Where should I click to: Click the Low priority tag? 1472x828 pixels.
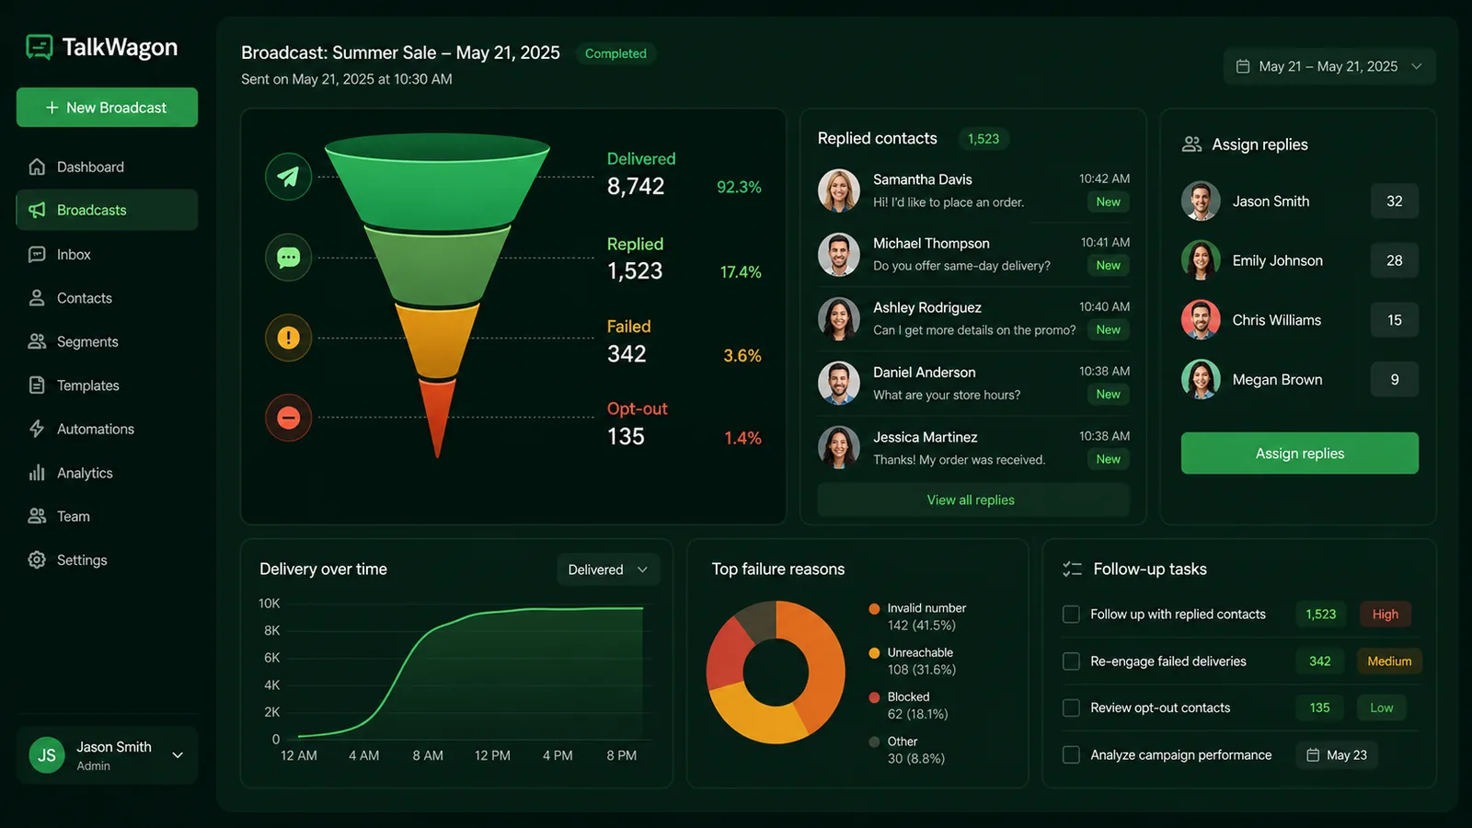tap(1381, 707)
